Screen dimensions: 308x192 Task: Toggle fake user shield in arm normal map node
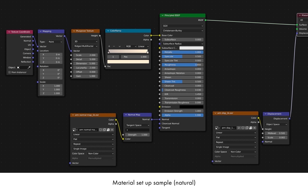[x=100, y=130]
